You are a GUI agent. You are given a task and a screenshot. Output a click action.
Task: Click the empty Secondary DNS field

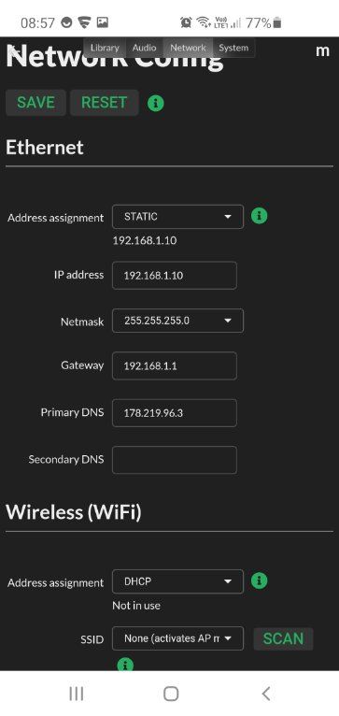175,460
